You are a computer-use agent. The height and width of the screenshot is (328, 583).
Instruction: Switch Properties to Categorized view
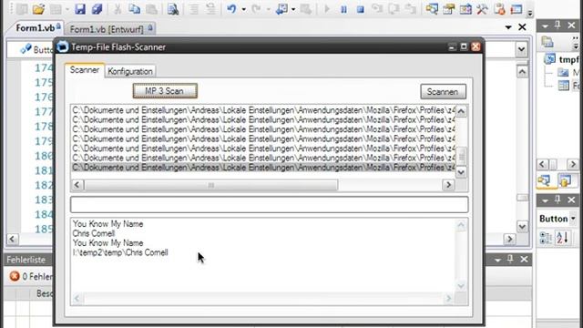pyautogui.click(x=546, y=237)
